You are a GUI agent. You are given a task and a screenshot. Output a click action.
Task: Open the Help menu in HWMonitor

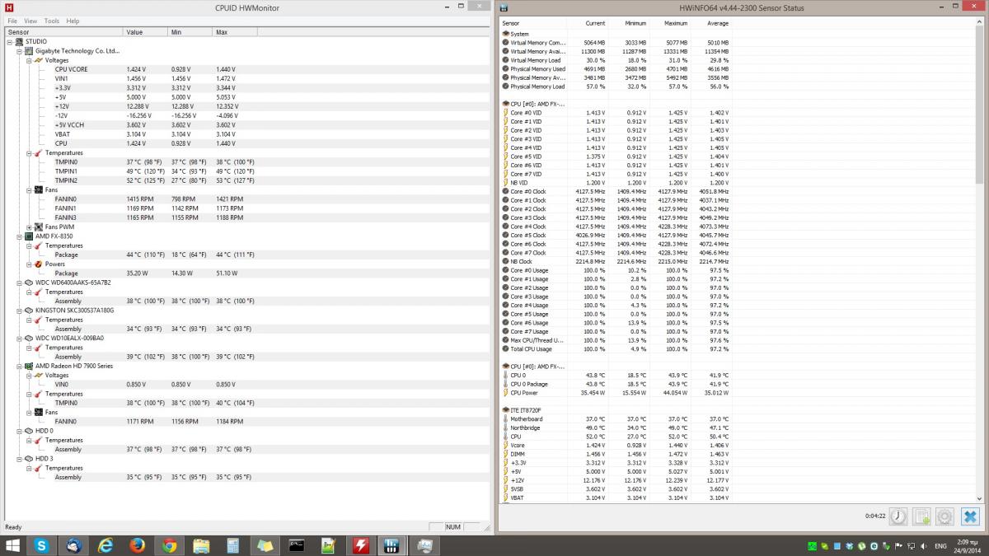[x=73, y=21]
